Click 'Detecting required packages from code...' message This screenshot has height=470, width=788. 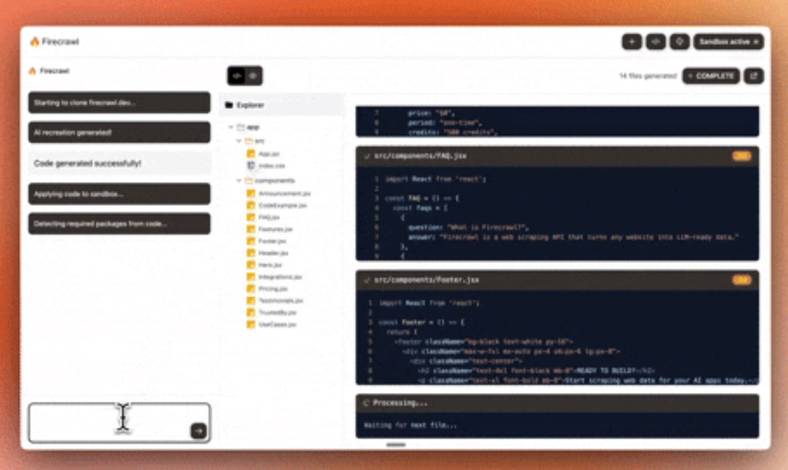point(119,224)
